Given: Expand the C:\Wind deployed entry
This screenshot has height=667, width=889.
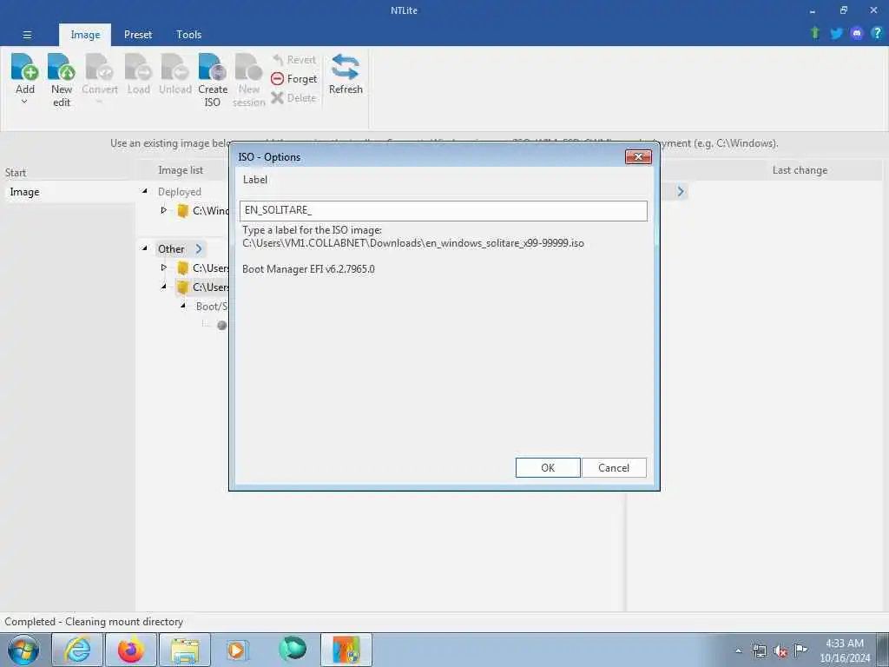Looking at the screenshot, I should (x=164, y=210).
